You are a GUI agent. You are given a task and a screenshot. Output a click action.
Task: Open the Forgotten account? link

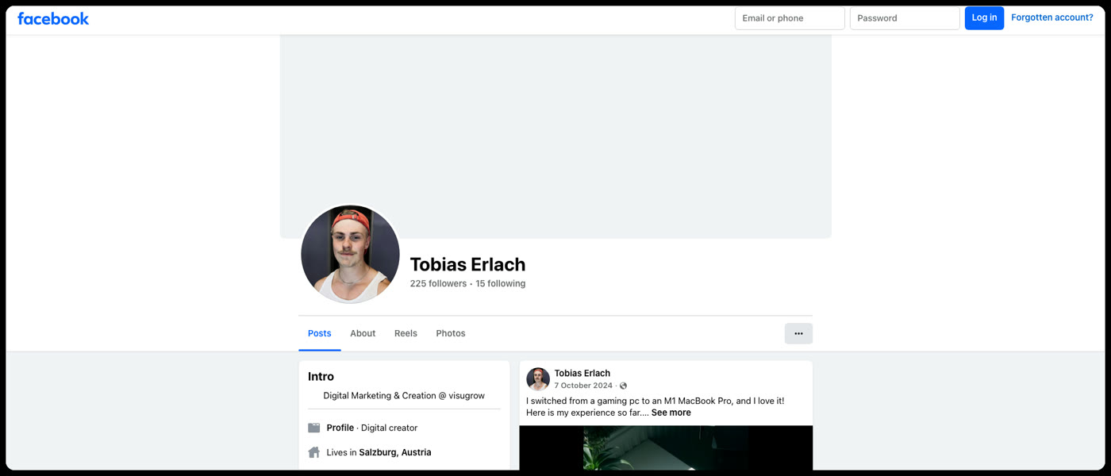click(x=1051, y=17)
